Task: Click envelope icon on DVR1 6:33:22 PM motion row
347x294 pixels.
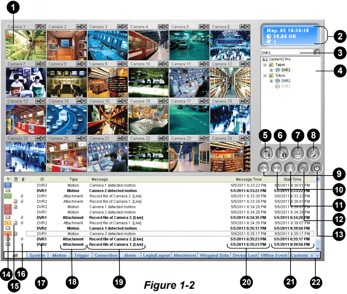Action: click(8, 191)
